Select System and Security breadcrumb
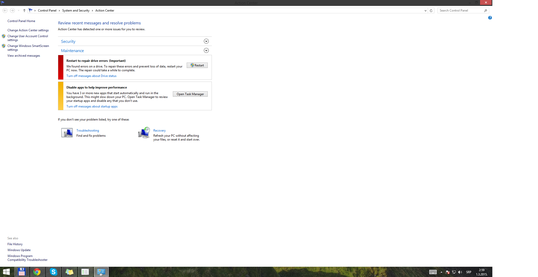Image resolution: width=538 pixels, height=277 pixels. point(76,11)
